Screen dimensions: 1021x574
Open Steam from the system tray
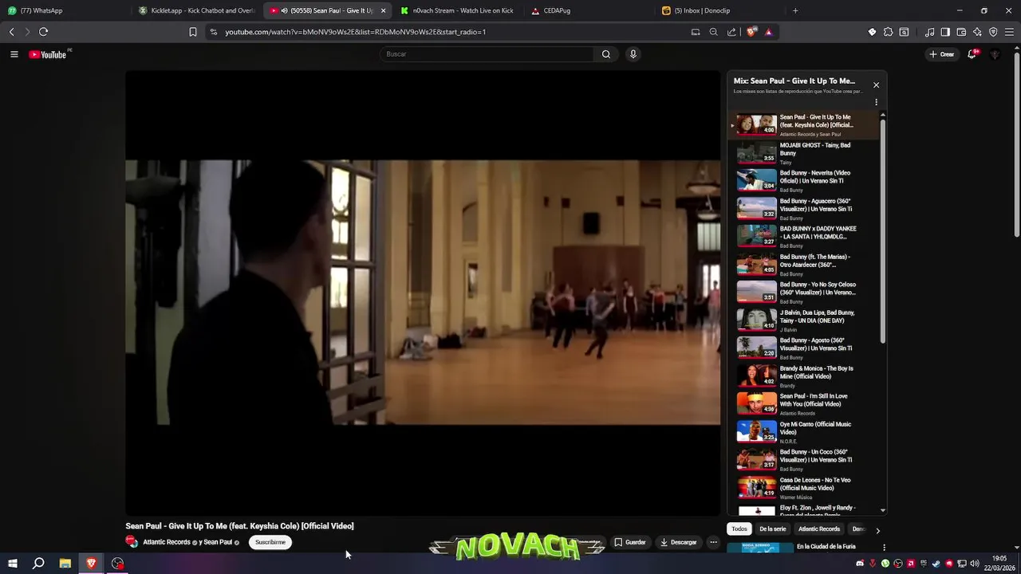click(936, 564)
